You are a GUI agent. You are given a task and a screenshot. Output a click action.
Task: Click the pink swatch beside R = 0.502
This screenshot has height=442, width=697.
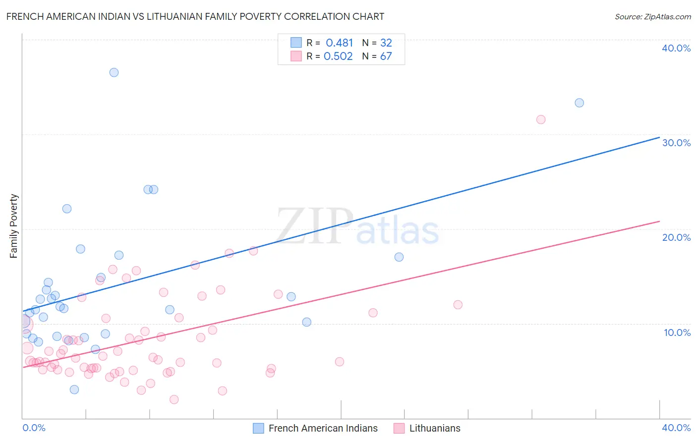pyautogui.click(x=296, y=56)
